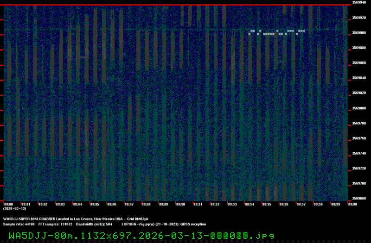
Task: Click the 00:00 time marker at left
Action: (x=8, y=204)
